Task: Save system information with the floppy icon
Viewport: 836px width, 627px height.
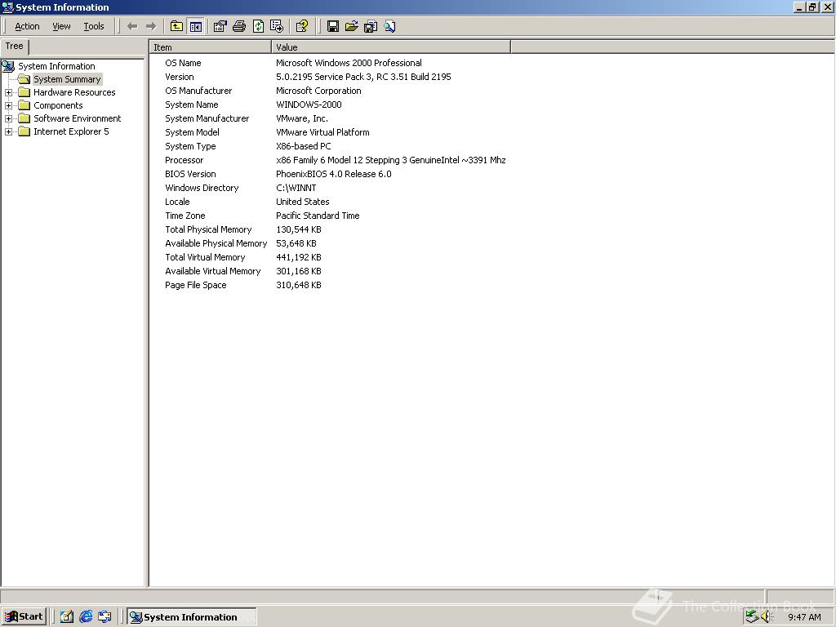Action: pyautogui.click(x=333, y=26)
